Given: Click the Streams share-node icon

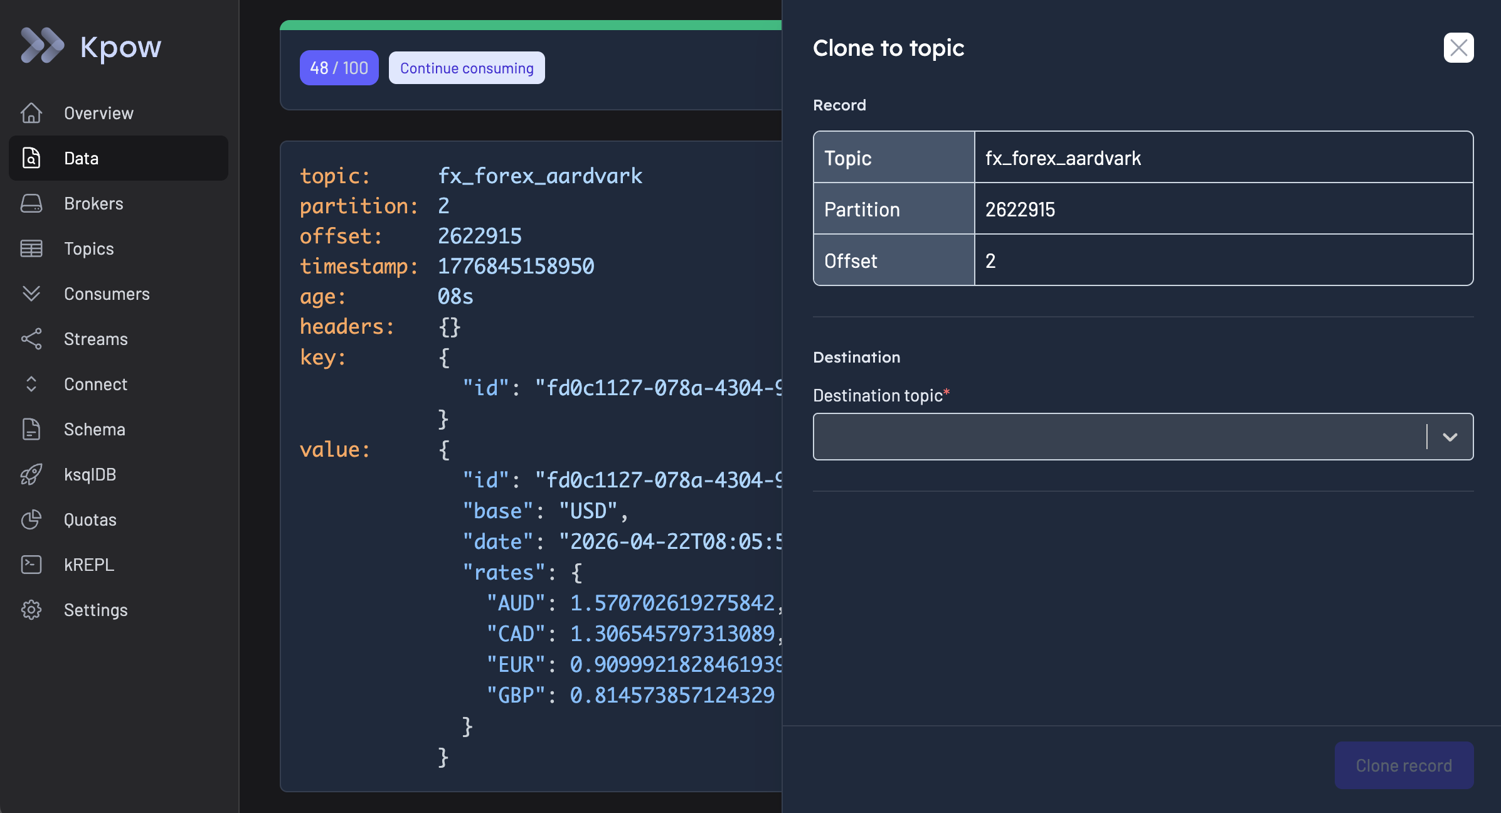Looking at the screenshot, I should click(31, 339).
